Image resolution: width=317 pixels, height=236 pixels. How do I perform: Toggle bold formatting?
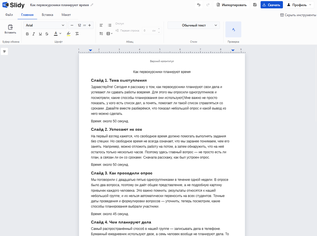click(x=27, y=34)
